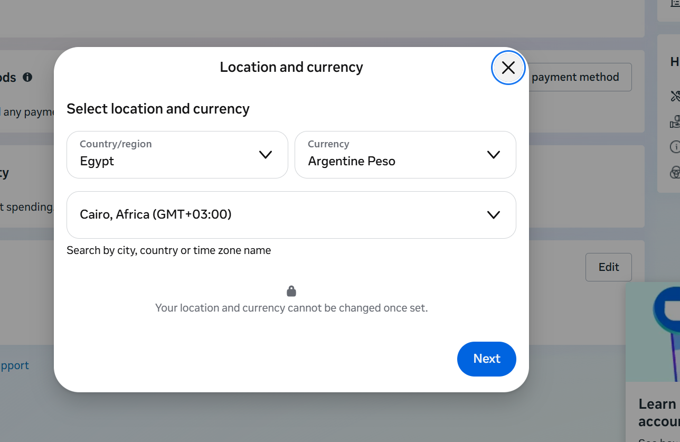Click the overlapping circles icon

[675, 172]
